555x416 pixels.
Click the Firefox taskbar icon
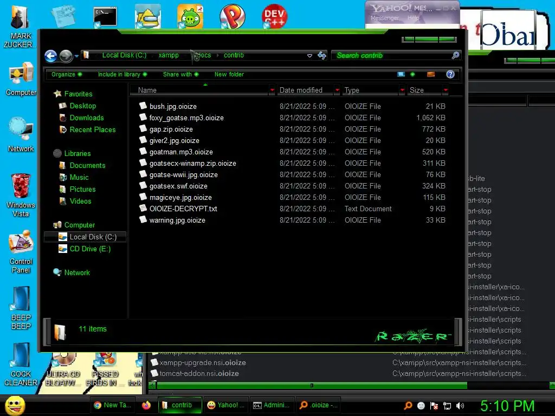click(x=146, y=405)
